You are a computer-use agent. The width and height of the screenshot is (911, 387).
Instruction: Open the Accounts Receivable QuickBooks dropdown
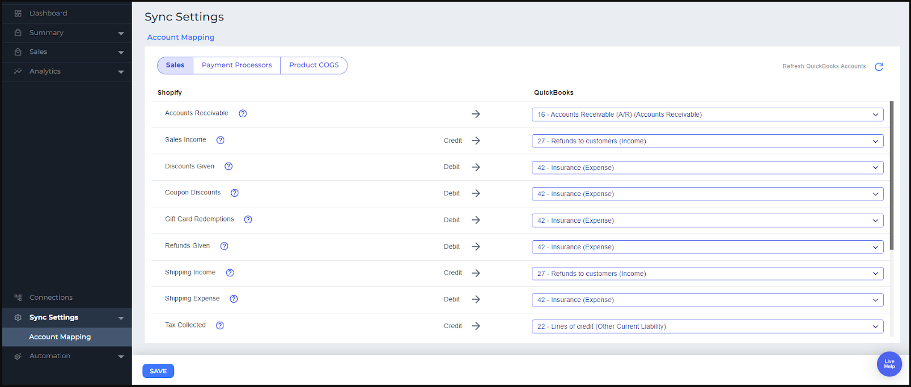pyautogui.click(x=707, y=114)
